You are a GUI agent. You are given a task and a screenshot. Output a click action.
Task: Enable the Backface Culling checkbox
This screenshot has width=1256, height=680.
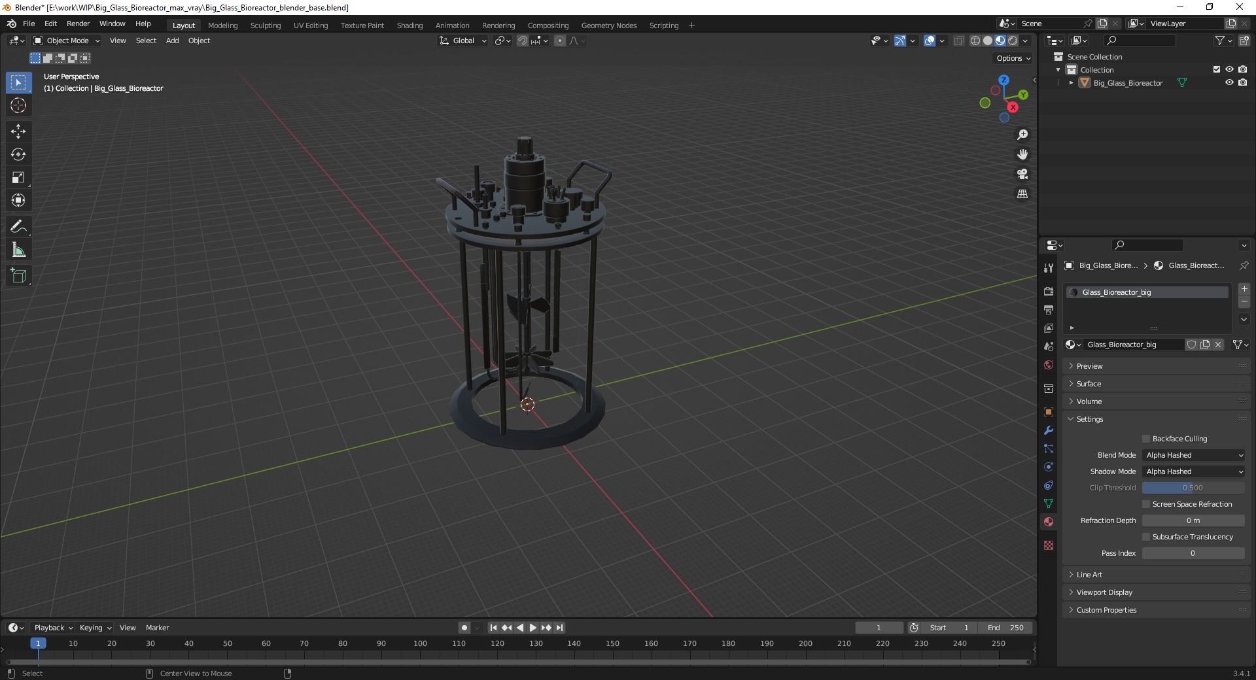click(x=1146, y=439)
